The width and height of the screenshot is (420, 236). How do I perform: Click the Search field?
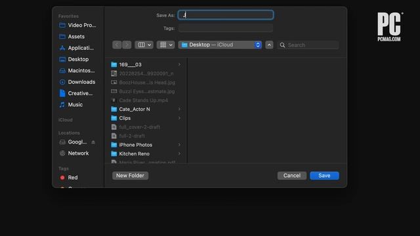(308, 45)
